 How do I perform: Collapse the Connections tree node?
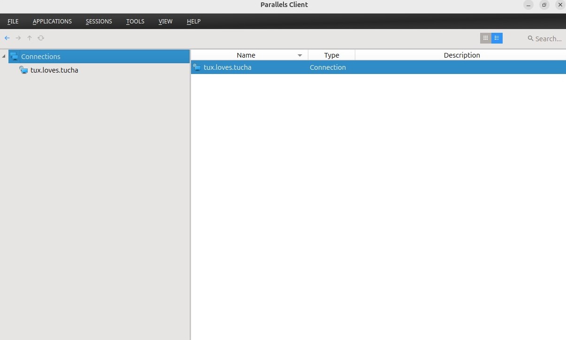tap(4, 57)
